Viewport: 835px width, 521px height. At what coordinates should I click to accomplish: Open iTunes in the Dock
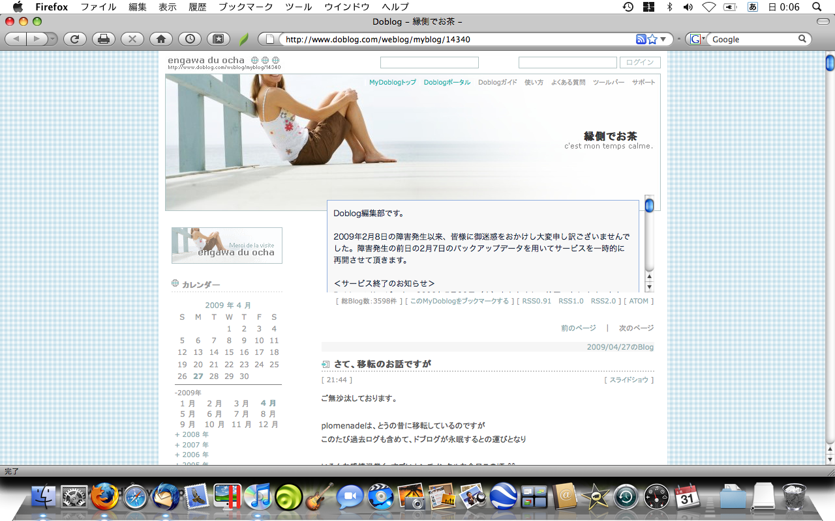pyautogui.click(x=258, y=497)
